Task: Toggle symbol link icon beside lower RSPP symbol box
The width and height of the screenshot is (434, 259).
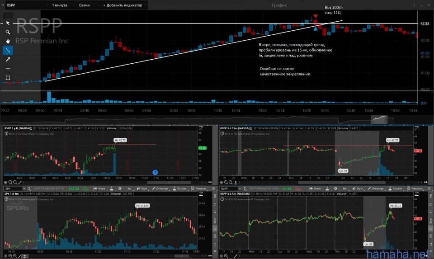Action: pyautogui.click(x=245, y=188)
